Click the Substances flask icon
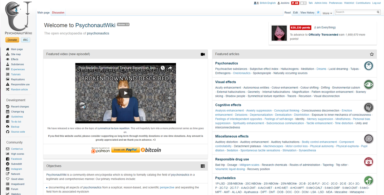384x195 pixels. coord(7,64)
